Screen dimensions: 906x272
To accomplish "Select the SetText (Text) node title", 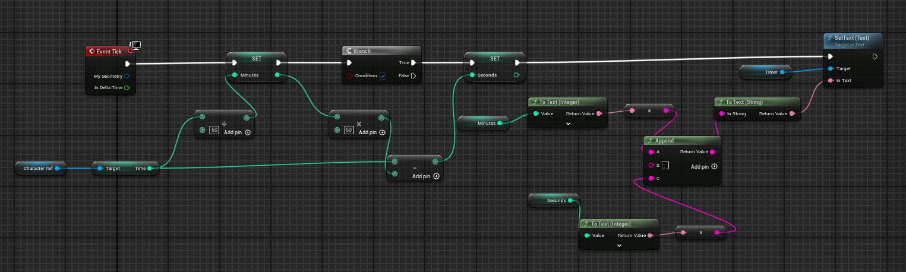I will [x=853, y=38].
